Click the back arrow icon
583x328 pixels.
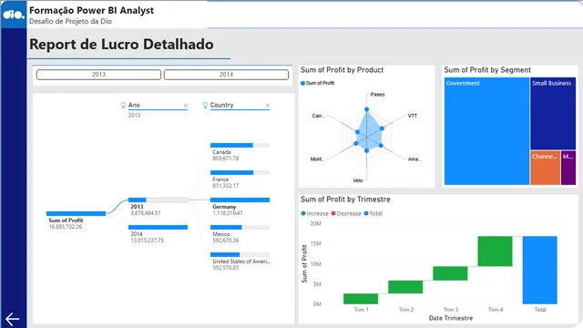click(x=12, y=319)
